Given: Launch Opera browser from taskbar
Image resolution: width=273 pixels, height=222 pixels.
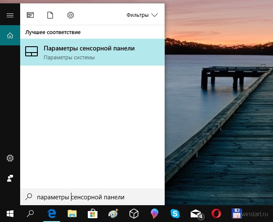Looking at the screenshot, I should click(x=216, y=214).
